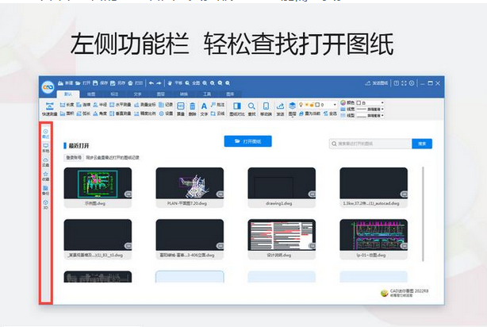Switch to the 文字 ribbon tab

(137, 94)
